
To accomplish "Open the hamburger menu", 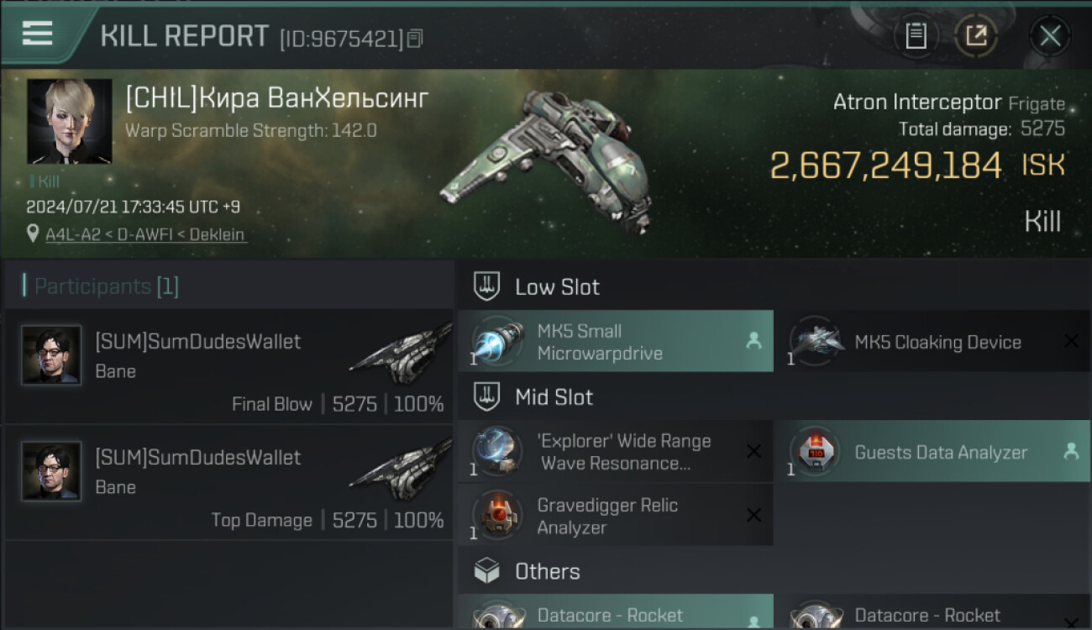I will 38,34.
